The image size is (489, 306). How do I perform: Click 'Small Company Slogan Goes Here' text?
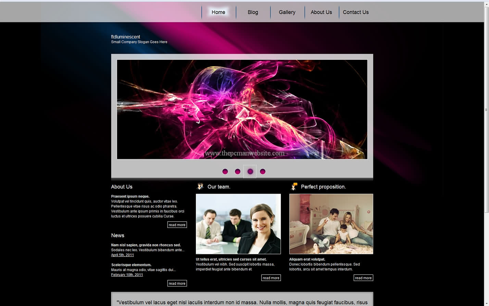[139, 42]
